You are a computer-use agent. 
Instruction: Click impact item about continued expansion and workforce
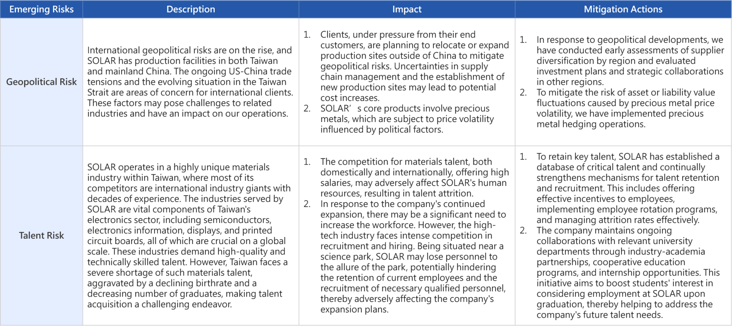413,257
